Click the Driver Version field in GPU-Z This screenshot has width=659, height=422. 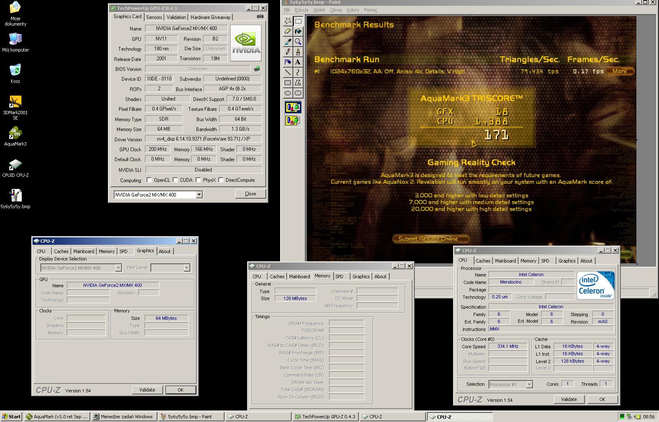(203, 139)
